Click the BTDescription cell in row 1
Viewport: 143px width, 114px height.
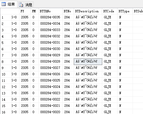coord(88,17)
